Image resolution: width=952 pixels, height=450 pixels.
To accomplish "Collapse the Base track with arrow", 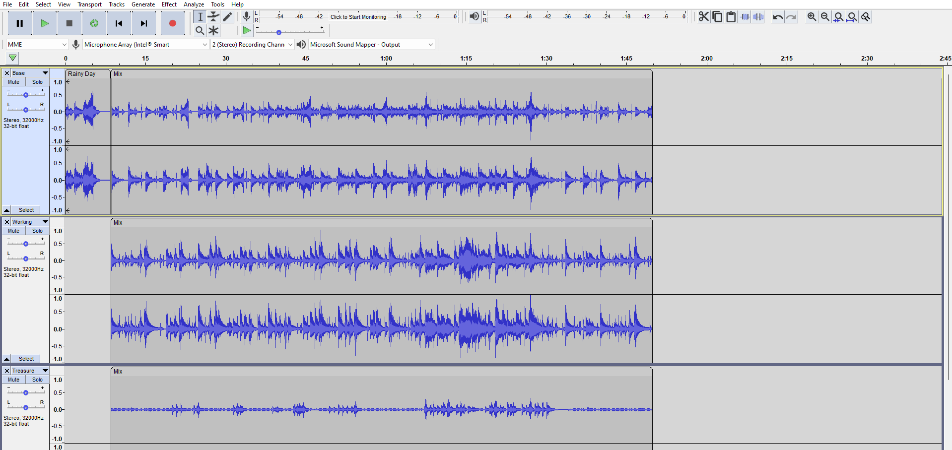I will click(7, 210).
